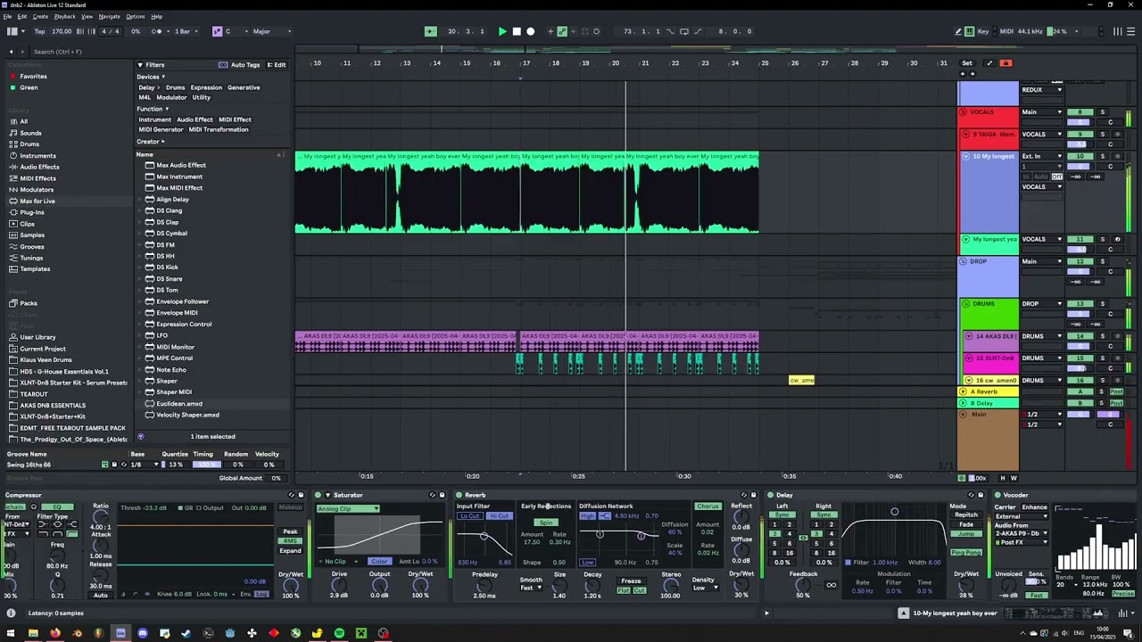This screenshot has height=642, width=1142.
Task: Enable Chorus in the Reverb device
Action: 708,506
